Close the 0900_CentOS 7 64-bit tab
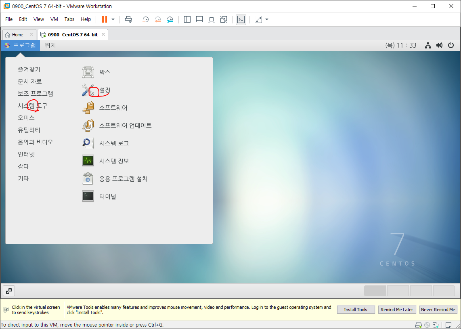Screen dimensions: 461x329 coord(103,34)
